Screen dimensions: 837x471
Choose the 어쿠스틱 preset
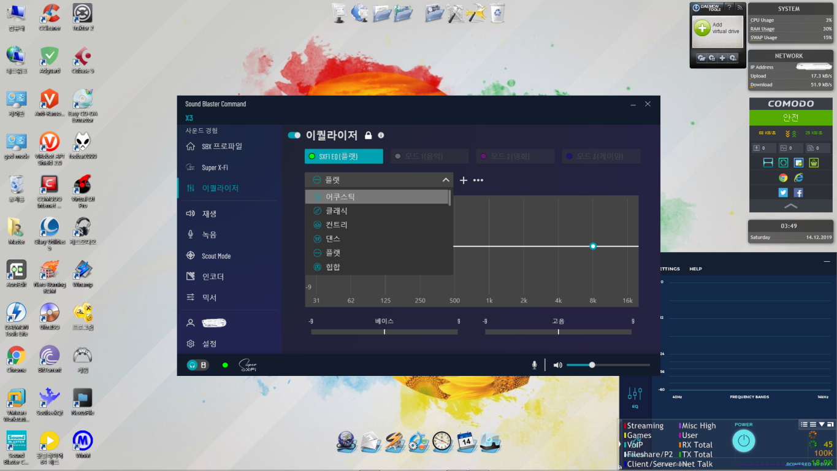(x=376, y=197)
